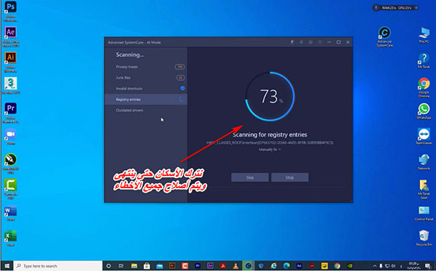Click the Scanning for registry entries text
This screenshot has height=271, width=436.
270,134
